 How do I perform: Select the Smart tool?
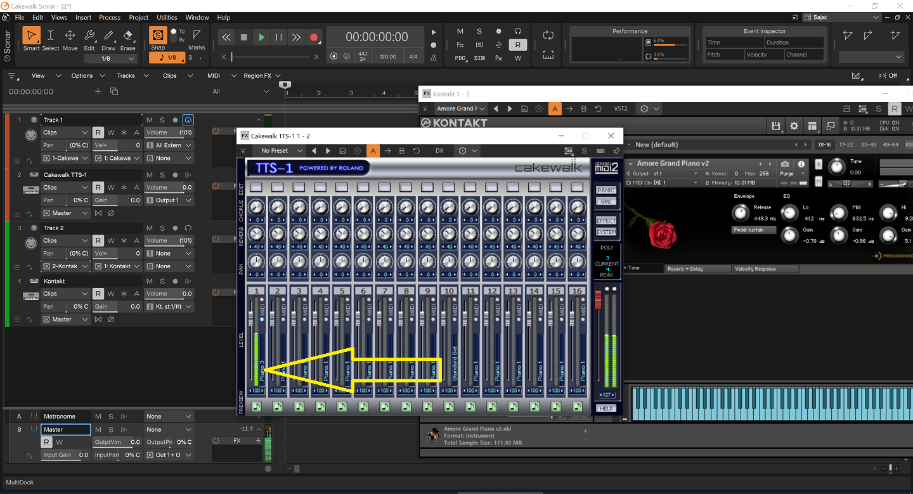(x=31, y=36)
